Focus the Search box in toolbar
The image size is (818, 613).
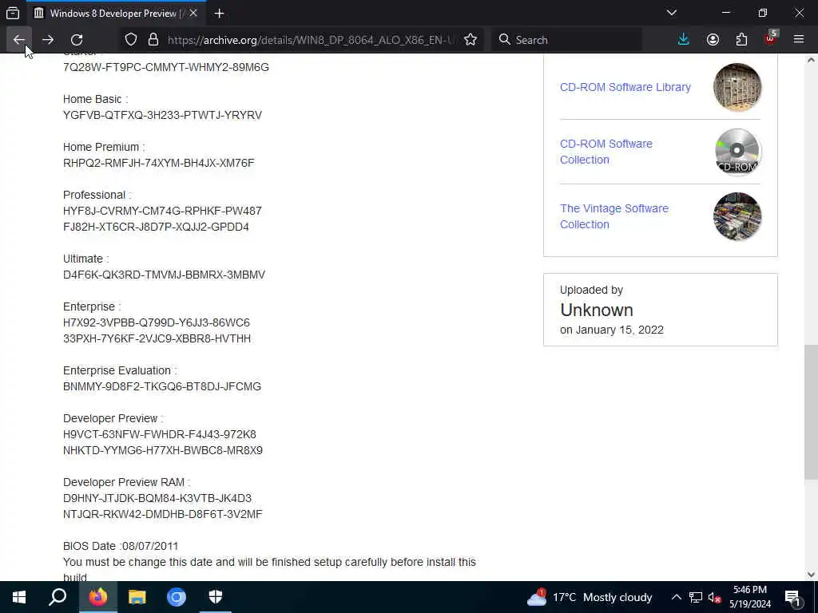click(x=567, y=40)
